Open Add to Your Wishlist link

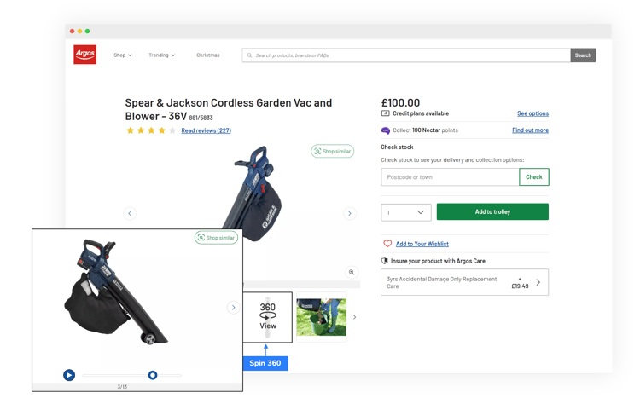pyautogui.click(x=422, y=244)
